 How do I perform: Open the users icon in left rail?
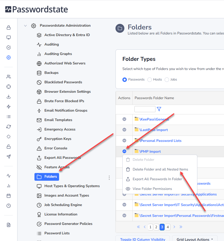click(x=9, y=77)
